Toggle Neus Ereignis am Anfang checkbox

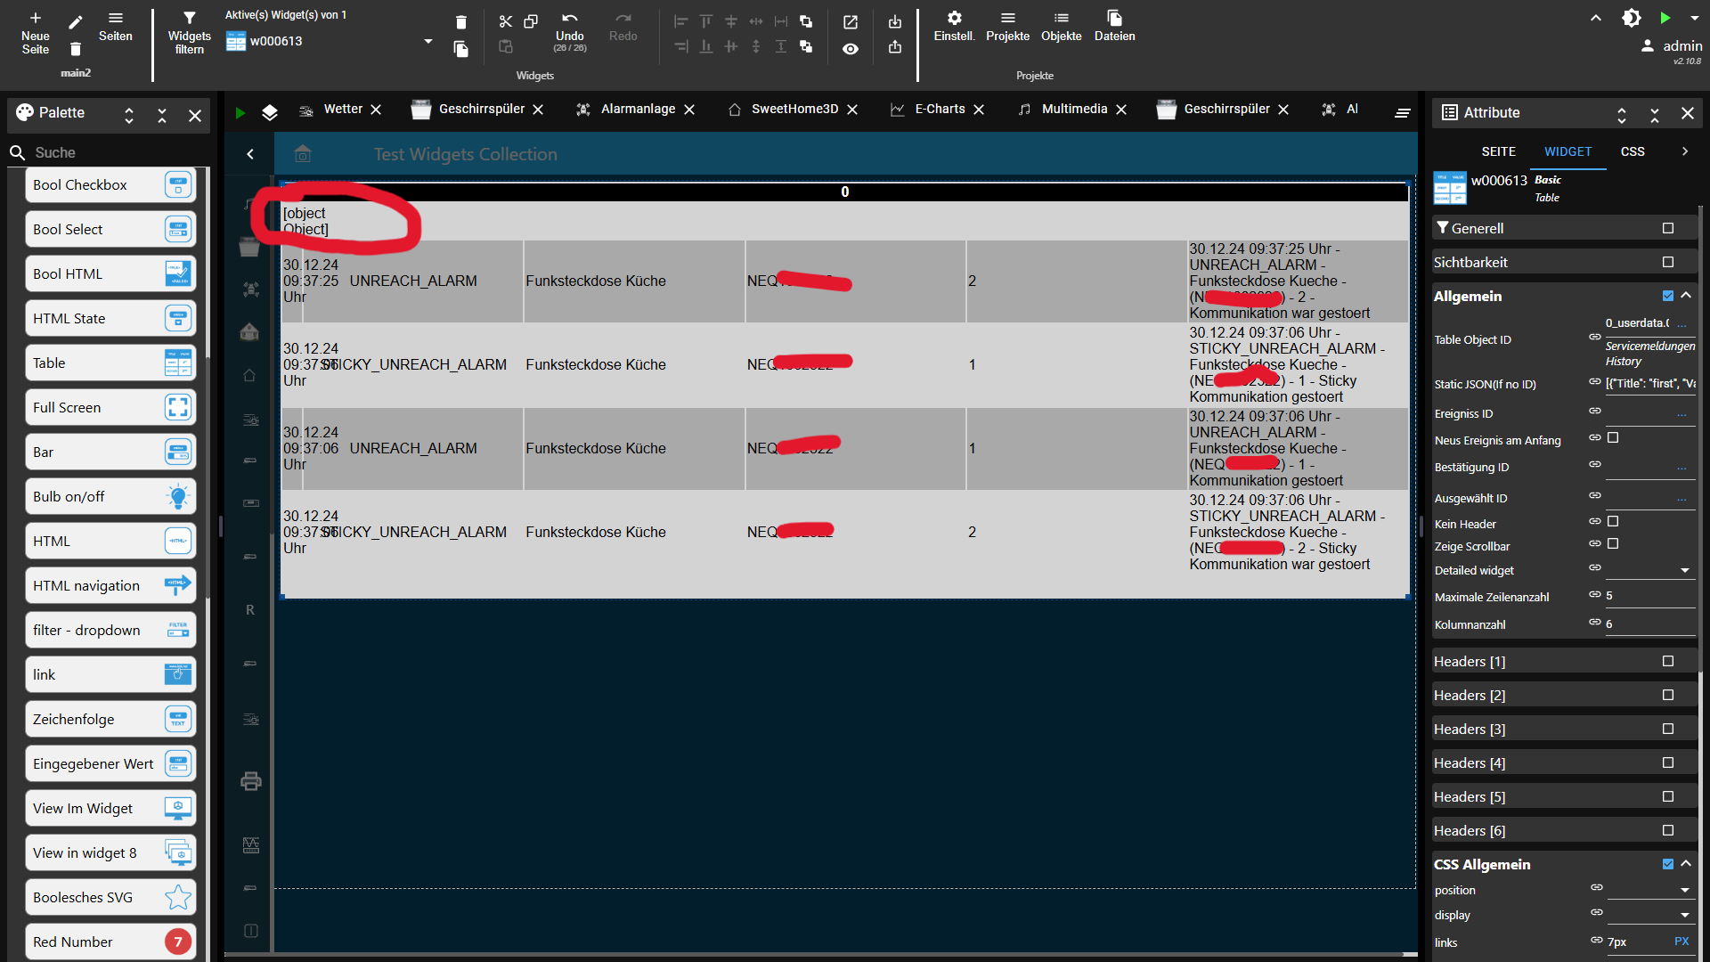click(x=1613, y=437)
